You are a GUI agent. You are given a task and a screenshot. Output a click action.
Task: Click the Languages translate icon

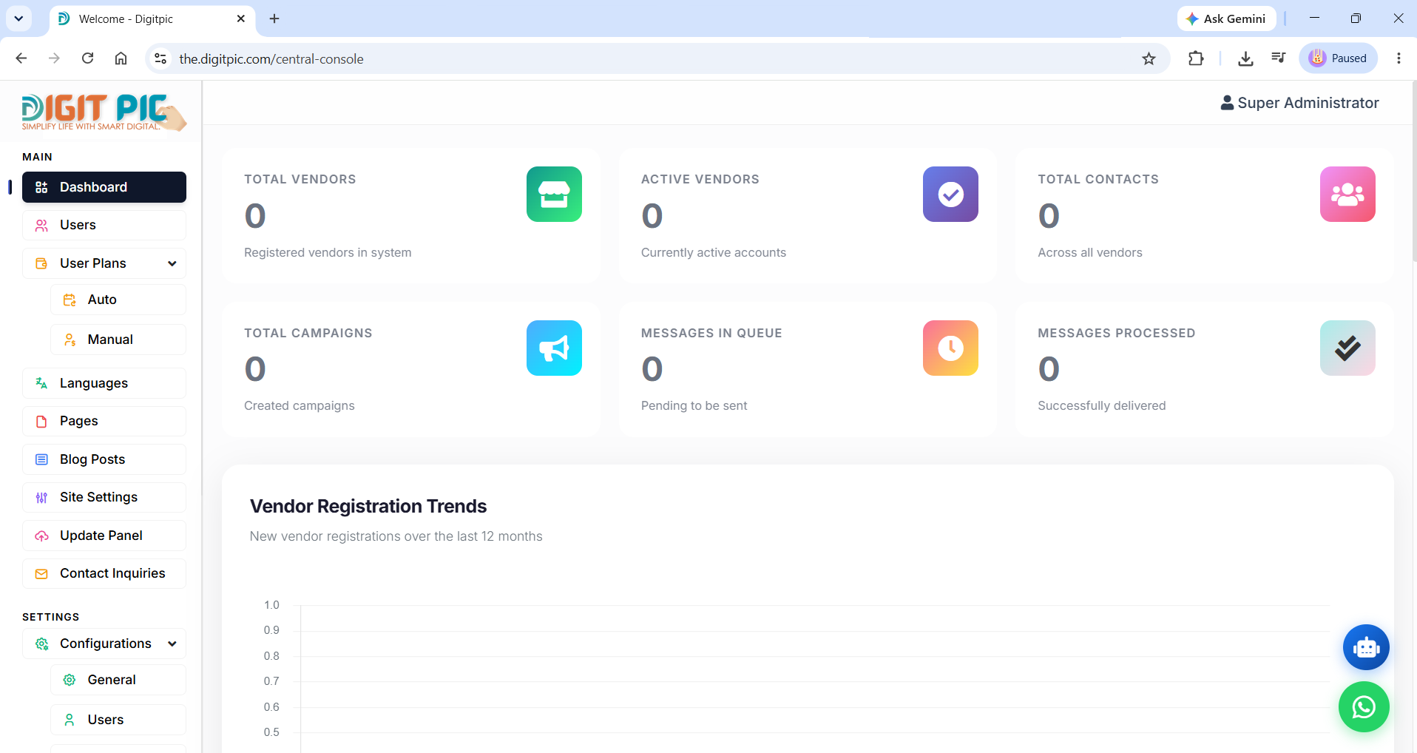click(41, 383)
